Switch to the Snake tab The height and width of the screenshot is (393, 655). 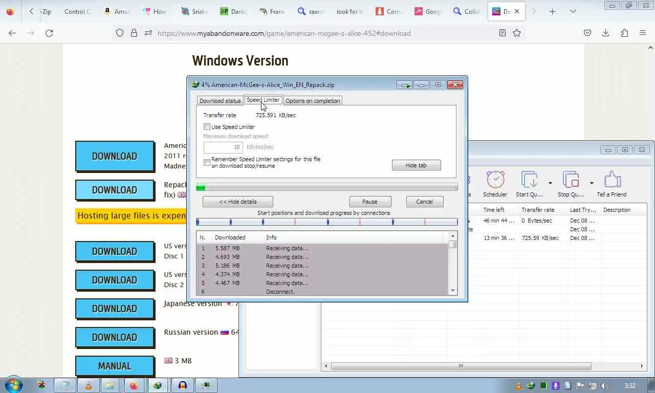coord(194,11)
